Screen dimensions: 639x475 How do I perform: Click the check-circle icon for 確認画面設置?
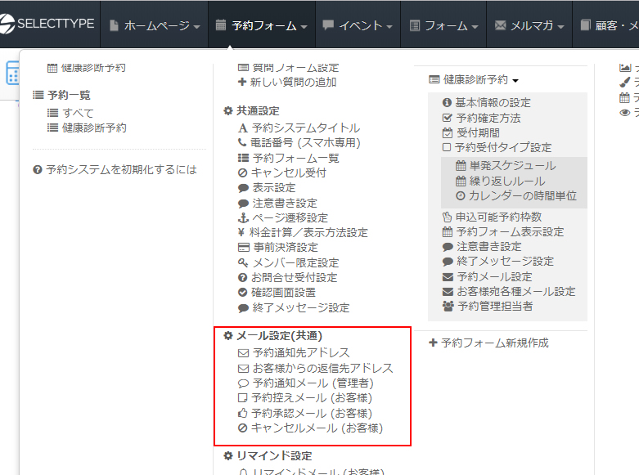(x=242, y=293)
